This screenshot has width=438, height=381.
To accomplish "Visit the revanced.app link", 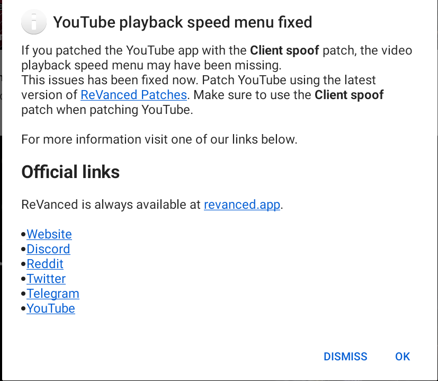I will tap(242, 205).
